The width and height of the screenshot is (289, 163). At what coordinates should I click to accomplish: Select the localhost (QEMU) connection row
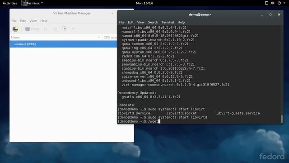(63, 44)
